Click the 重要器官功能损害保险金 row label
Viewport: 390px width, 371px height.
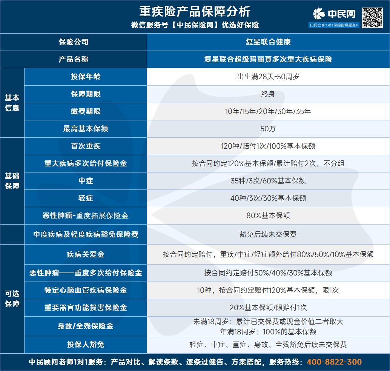click(x=86, y=308)
